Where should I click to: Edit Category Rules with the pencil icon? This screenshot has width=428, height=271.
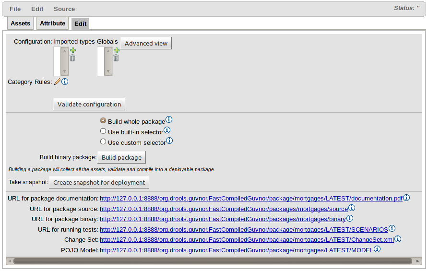(x=57, y=82)
